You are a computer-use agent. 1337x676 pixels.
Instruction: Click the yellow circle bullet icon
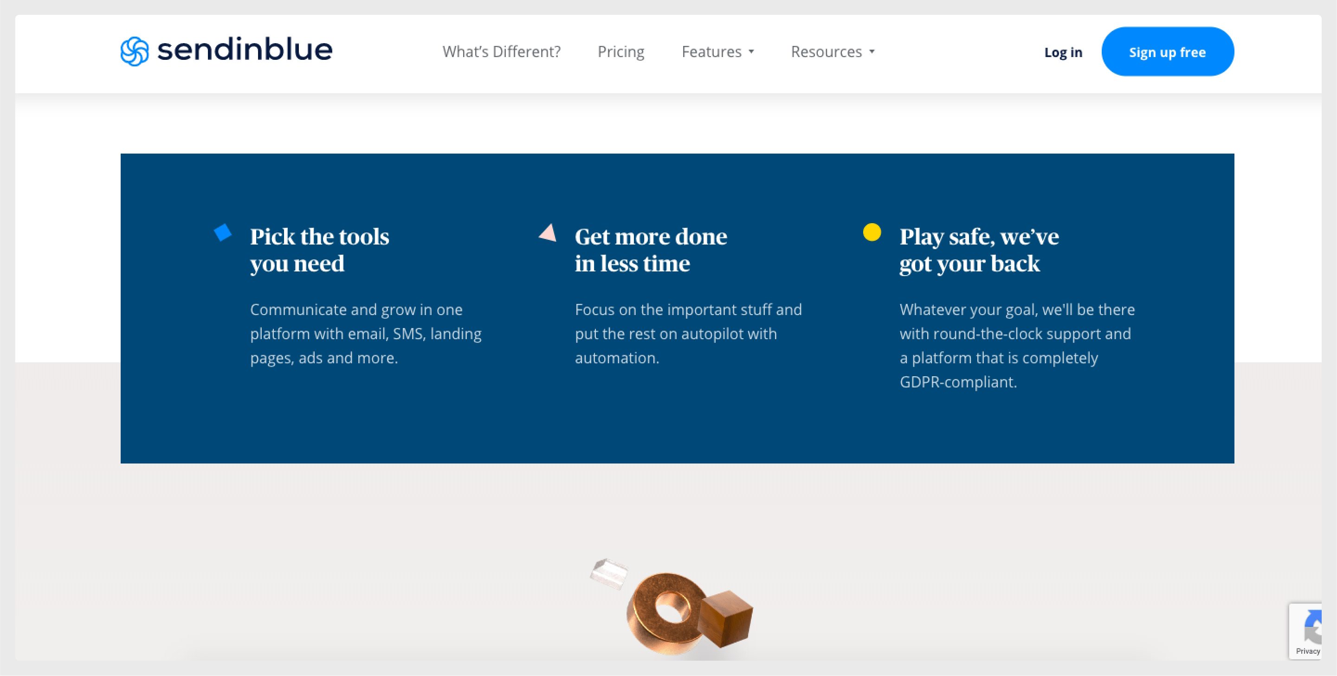click(872, 232)
